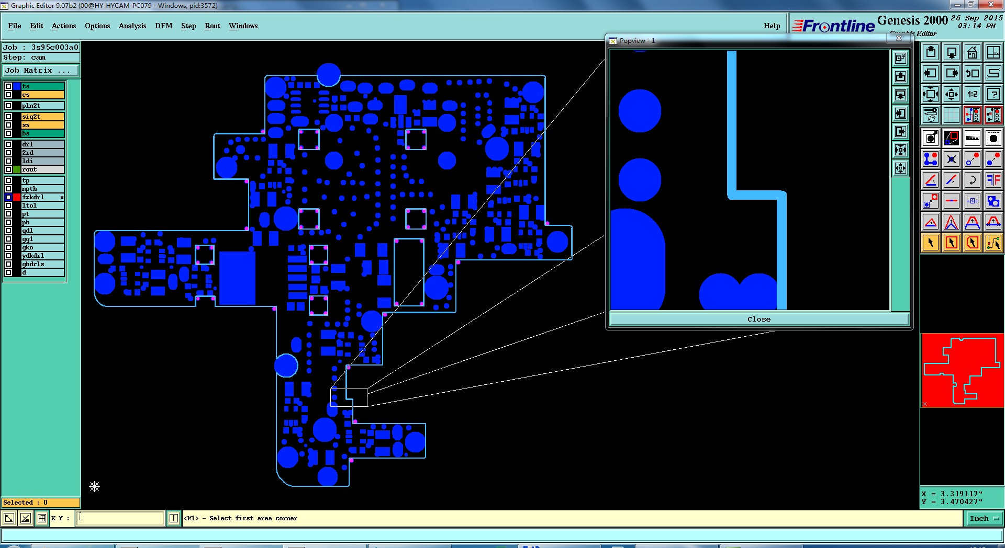
Task: Select the net selection arrow tool
Action: coord(993,243)
